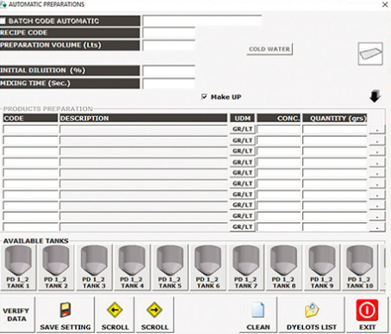Click the batch code input field

point(202,21)
